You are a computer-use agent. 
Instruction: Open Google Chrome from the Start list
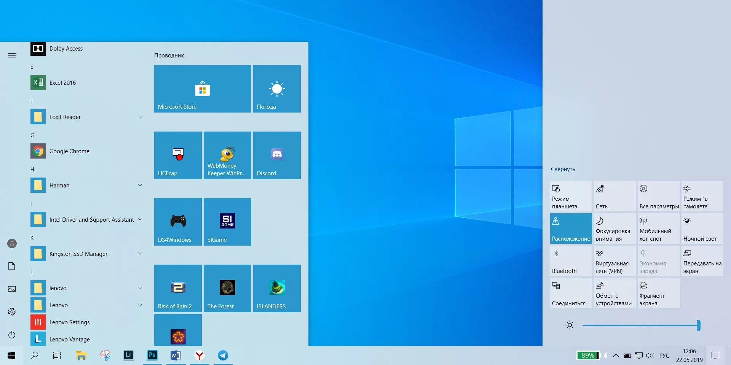(88, 151)
